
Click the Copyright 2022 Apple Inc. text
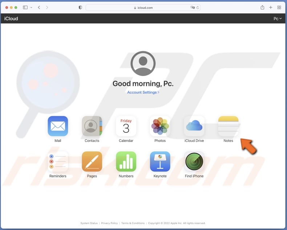(177, 223)
